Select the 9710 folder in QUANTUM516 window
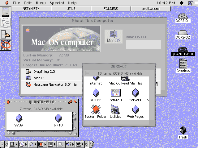The width and height of the screenshot is (198, 148). [58, 120]
